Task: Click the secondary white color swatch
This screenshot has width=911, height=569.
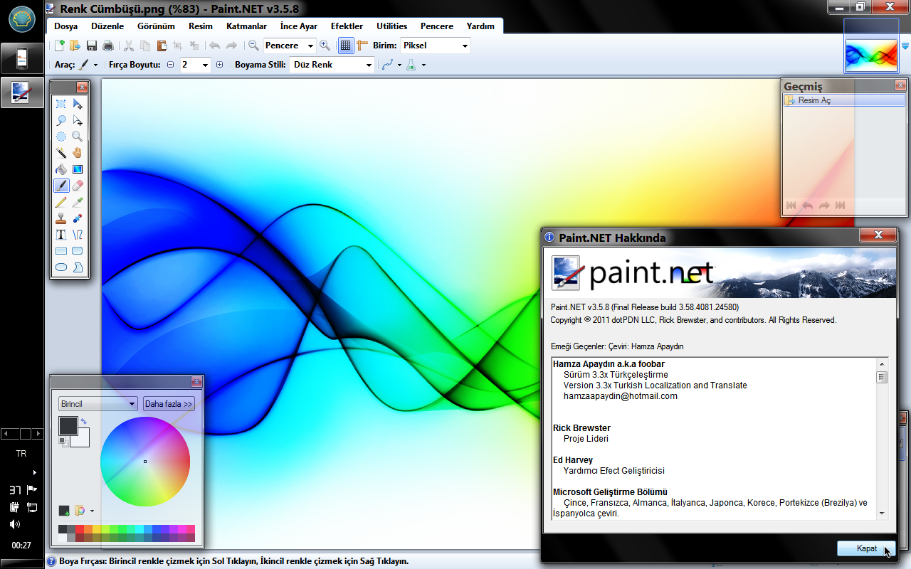Action: point(83,441)
